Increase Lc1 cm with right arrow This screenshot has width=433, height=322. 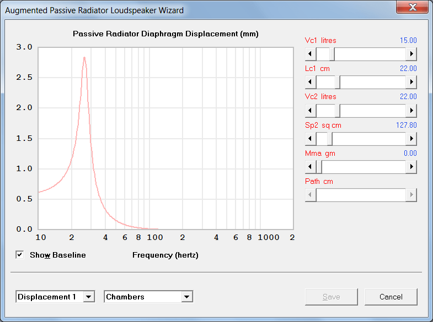coord(411,82)
